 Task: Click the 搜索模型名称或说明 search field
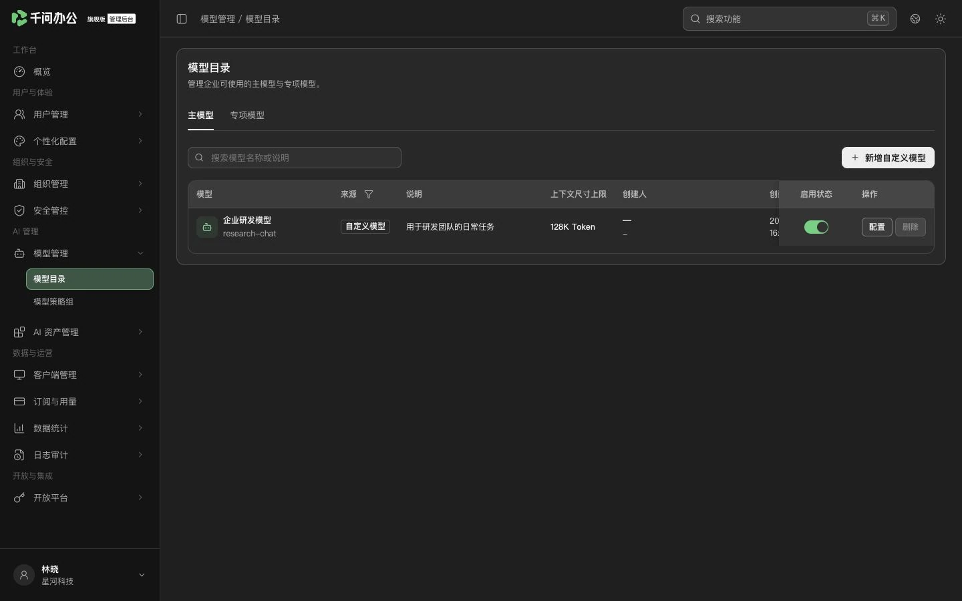[295, 158]
